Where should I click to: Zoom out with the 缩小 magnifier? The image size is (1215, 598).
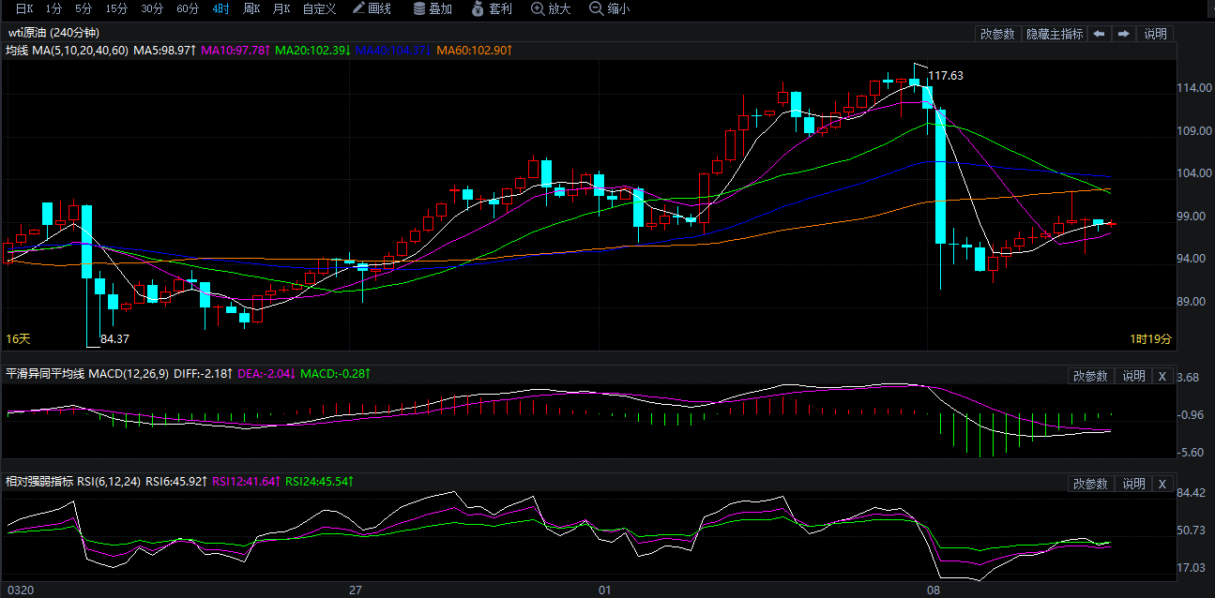coord(610,9)
